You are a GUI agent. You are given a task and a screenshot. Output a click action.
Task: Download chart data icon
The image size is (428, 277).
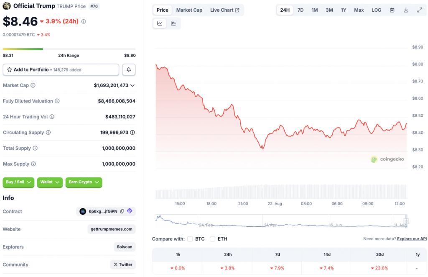(406, 10)
